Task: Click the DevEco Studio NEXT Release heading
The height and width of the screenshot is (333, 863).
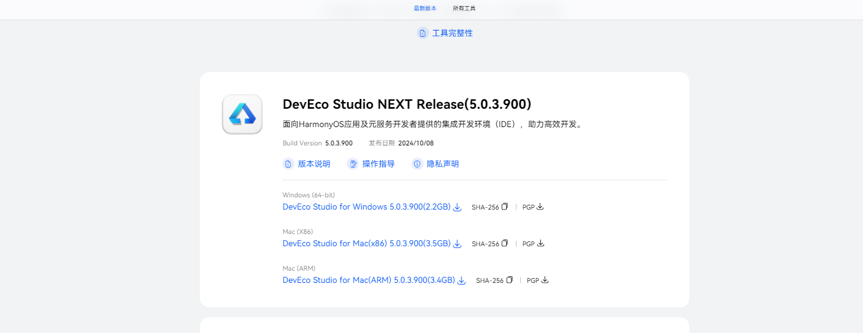Action: click(x=406, y=104)
